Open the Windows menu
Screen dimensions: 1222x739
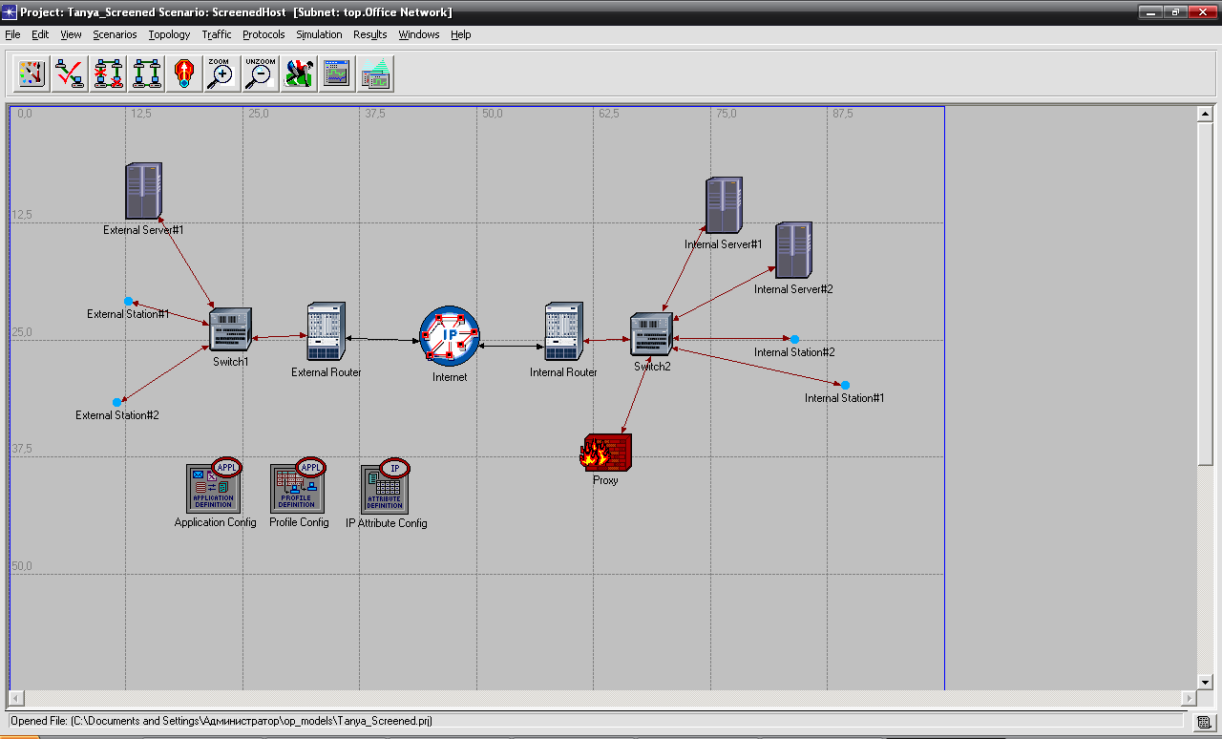[x=419, y=34]
